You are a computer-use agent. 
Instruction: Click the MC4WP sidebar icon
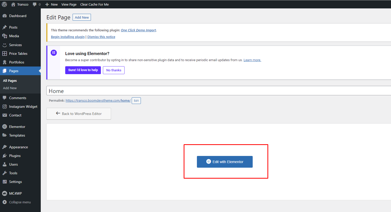[5, 193]
